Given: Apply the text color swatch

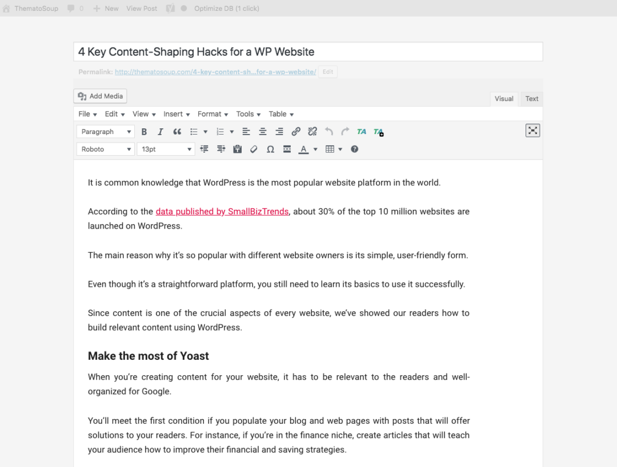Looking at the screenshot, I should (303, 149).
